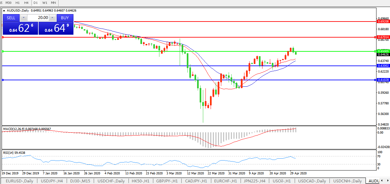Switch to M30 timeframe
Image resolution: width=390 pixels, height=184 pixels.
[x=9, y=3]
